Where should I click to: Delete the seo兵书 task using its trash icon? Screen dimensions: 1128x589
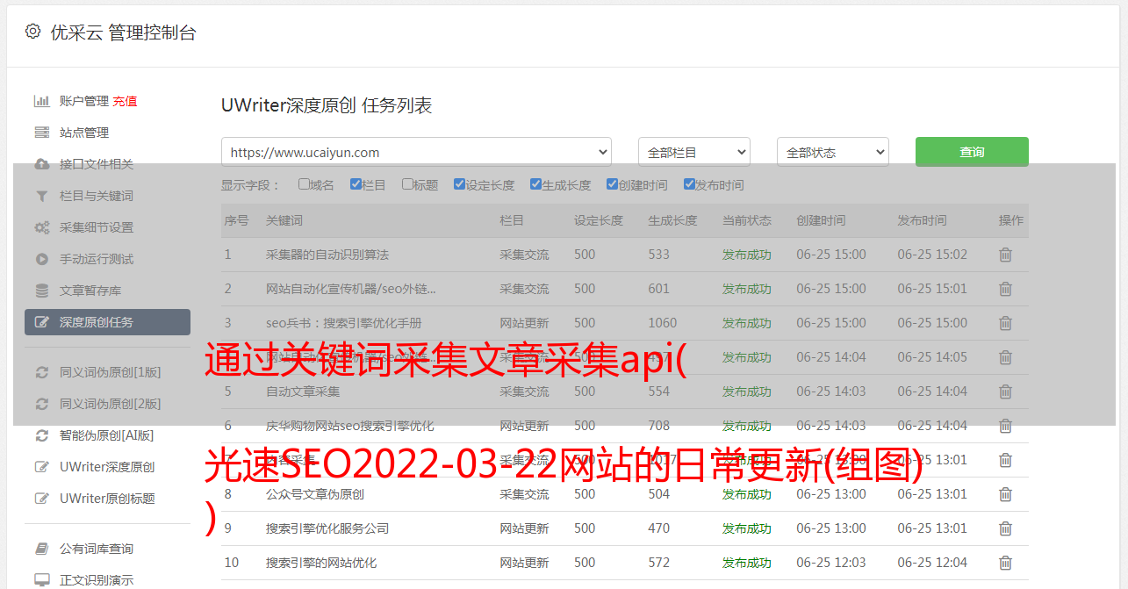click(1006, 323)
